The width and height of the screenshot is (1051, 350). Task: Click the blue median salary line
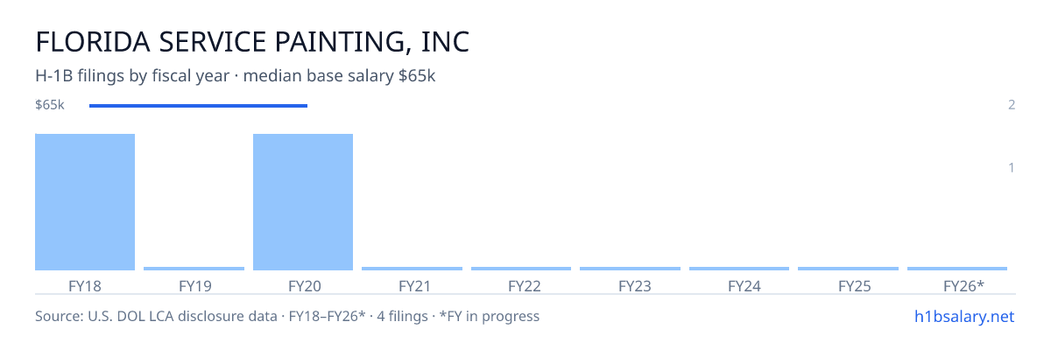pos(198,106)
